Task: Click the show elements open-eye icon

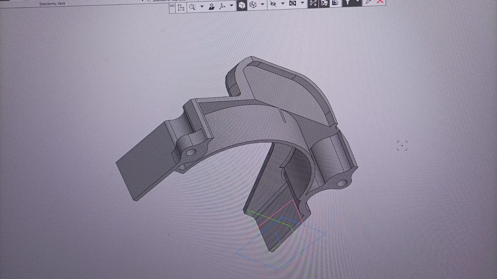Action: tap(292, 3)
